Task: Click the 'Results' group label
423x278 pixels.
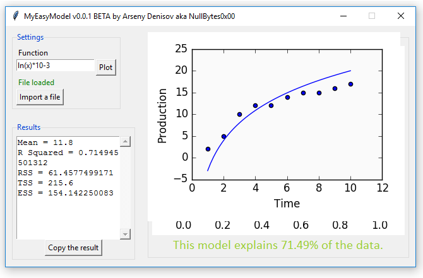Action: point(28,127)
